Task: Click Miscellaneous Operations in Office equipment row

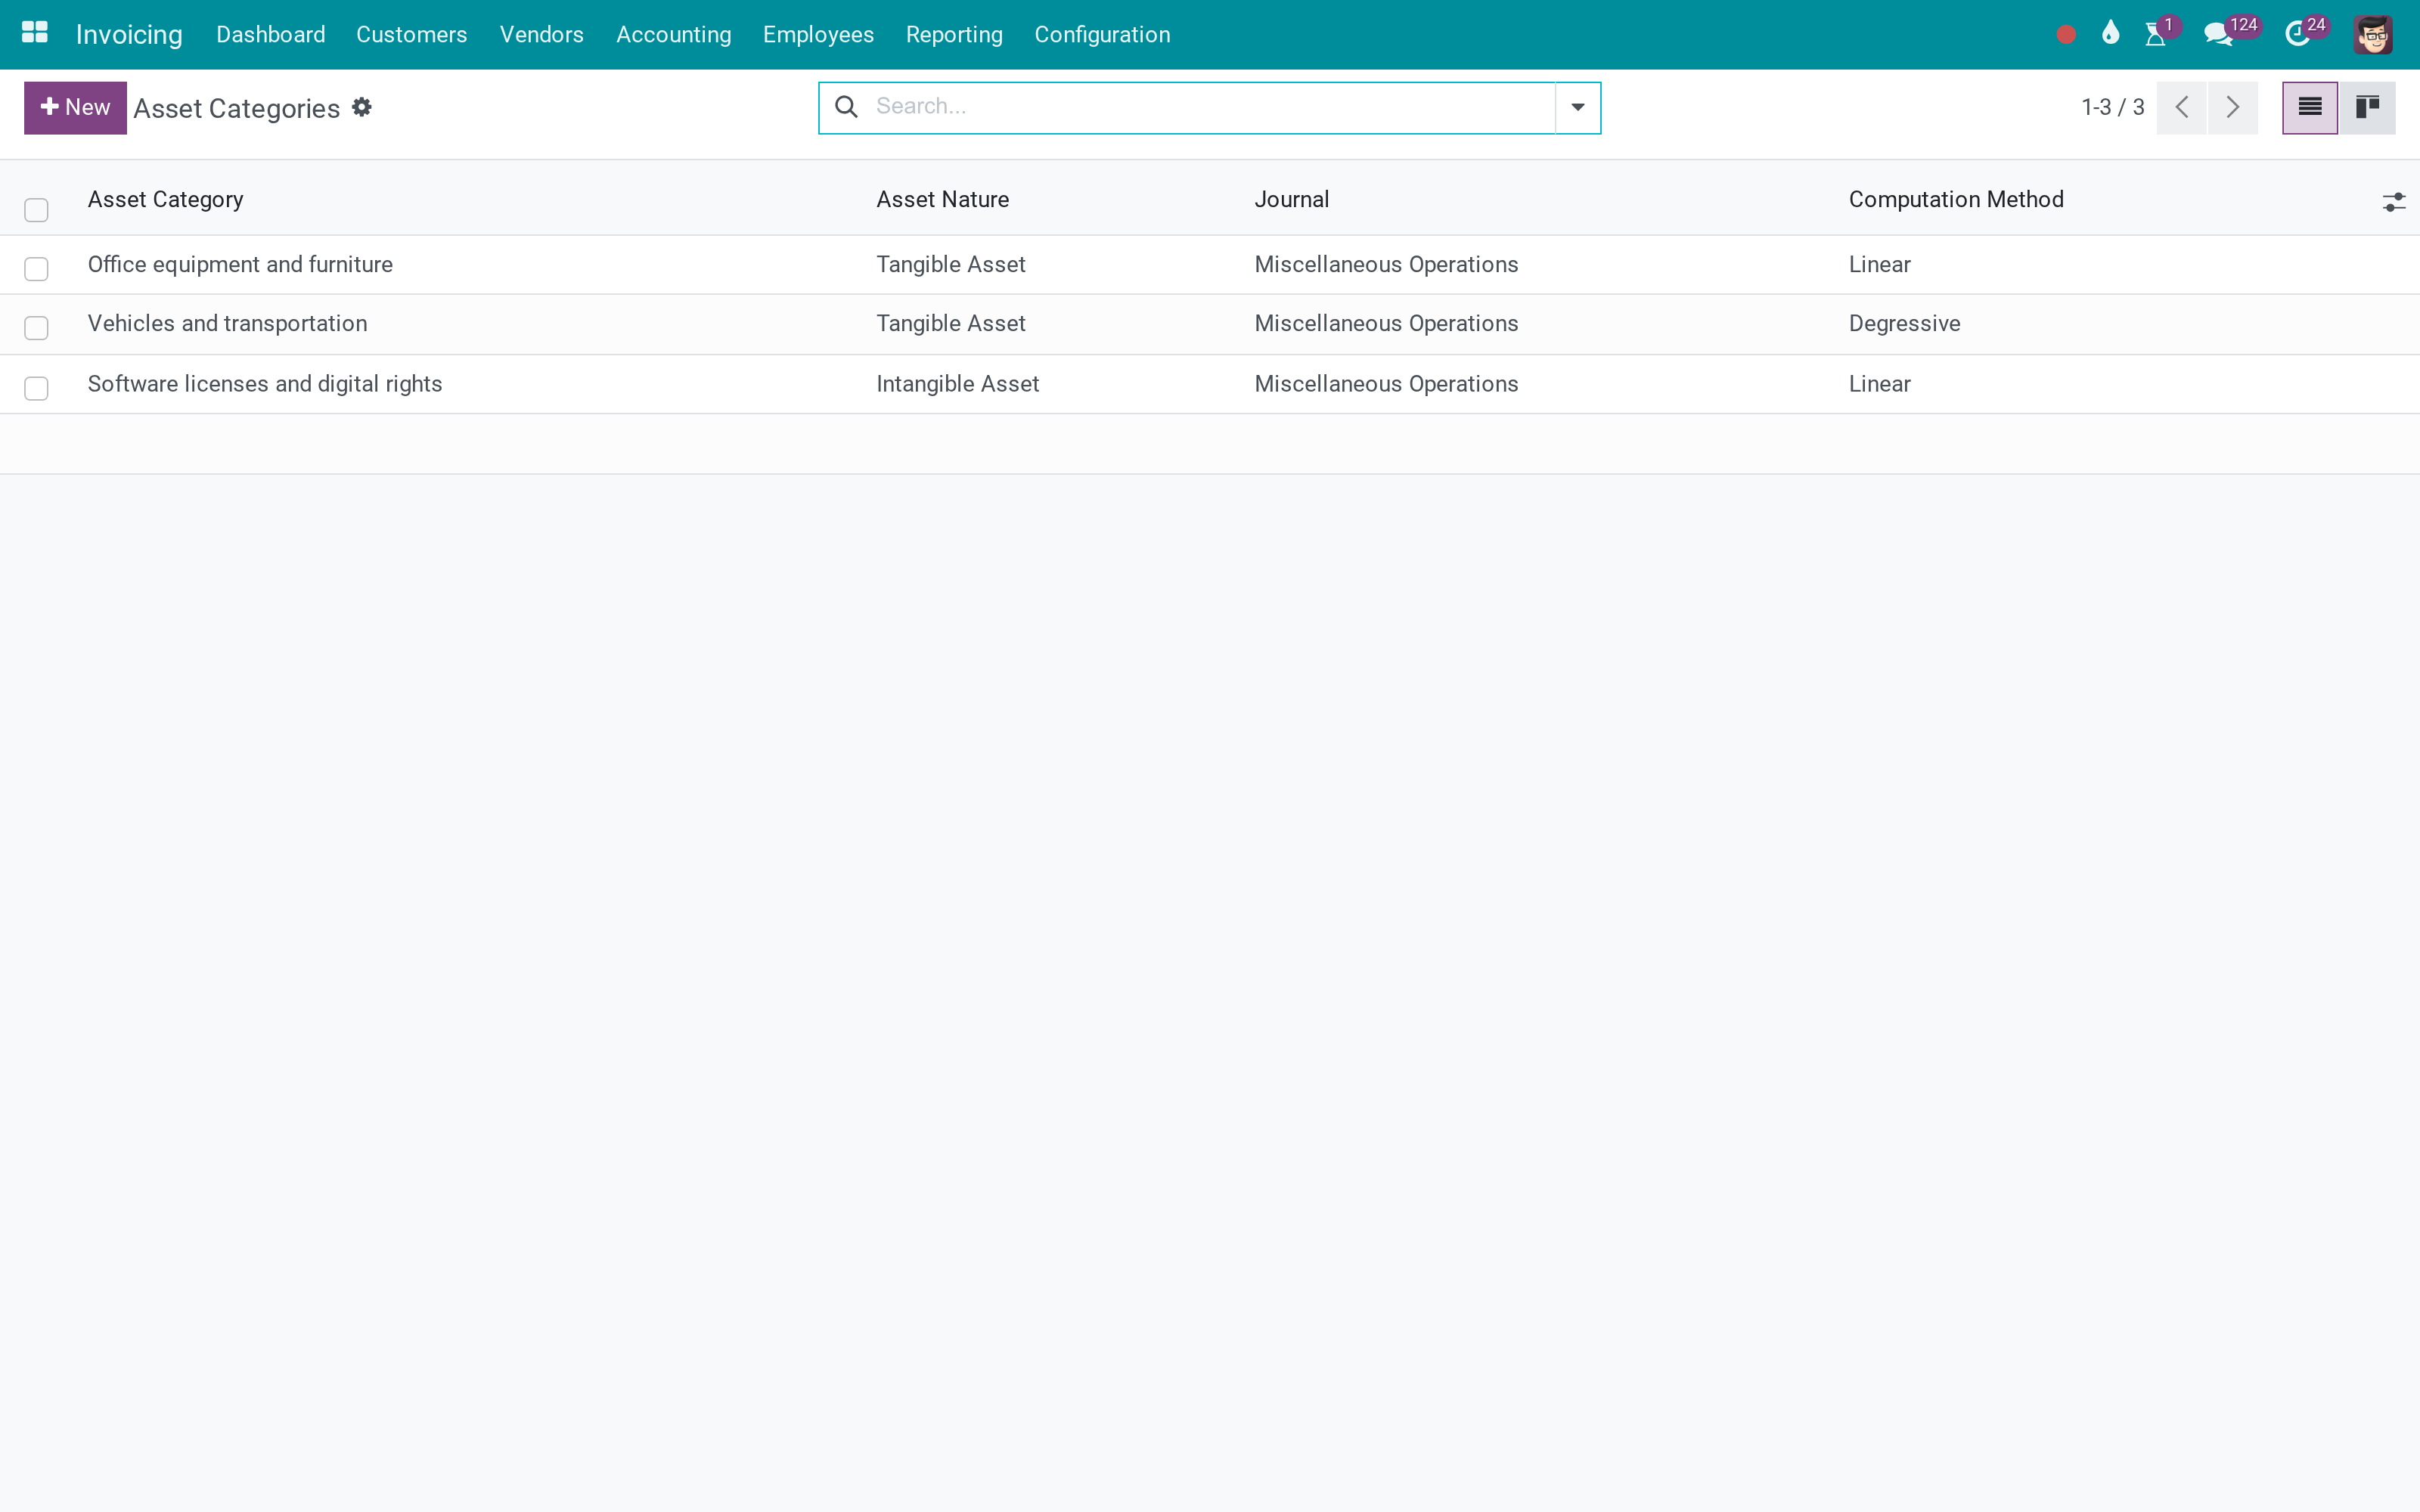Action: click(1386, 264)
